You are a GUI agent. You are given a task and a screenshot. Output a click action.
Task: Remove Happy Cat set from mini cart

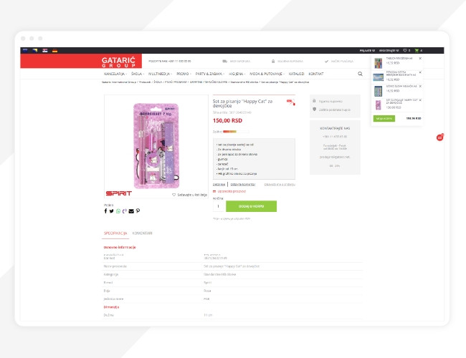(x=420, y=100)
